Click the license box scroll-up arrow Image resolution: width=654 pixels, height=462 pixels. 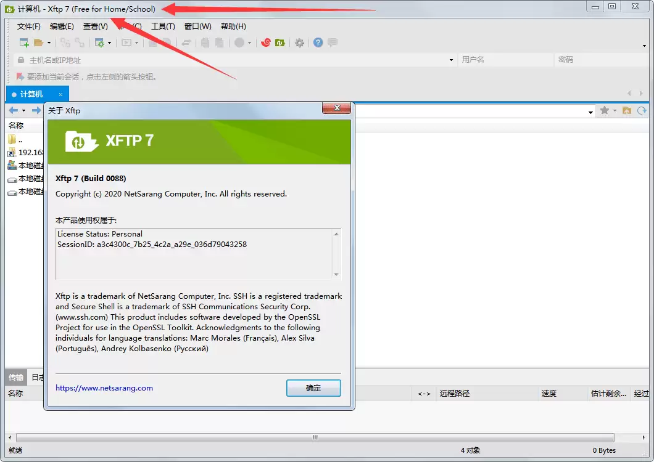pyautogui.click(x=336, y=233)
